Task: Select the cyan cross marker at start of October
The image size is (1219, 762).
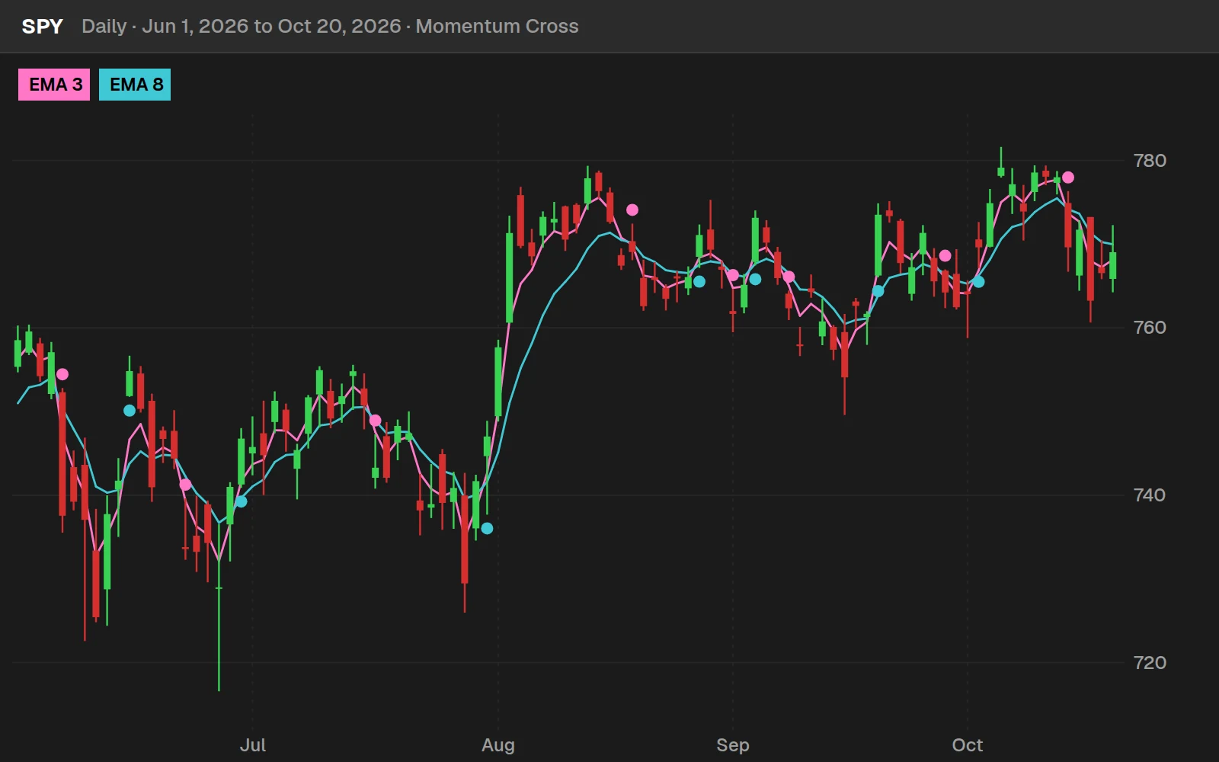Action: (x=979, y=282)
